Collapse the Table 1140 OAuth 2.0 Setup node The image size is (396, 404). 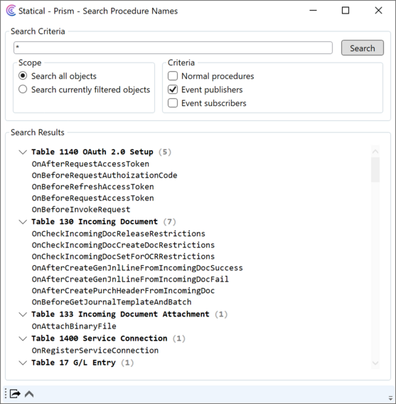(x=23, y=152)
